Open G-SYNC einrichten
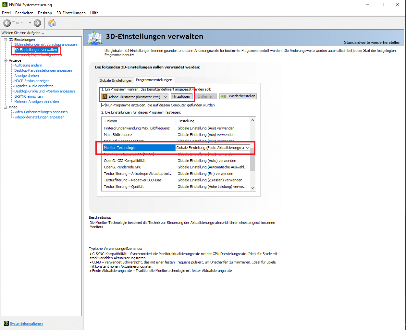 pyautogui.click(x=29, y=96)
